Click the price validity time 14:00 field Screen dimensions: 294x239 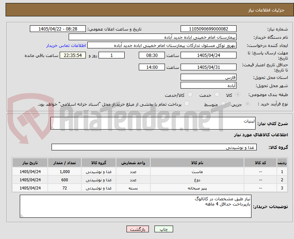tap(152, 67)
